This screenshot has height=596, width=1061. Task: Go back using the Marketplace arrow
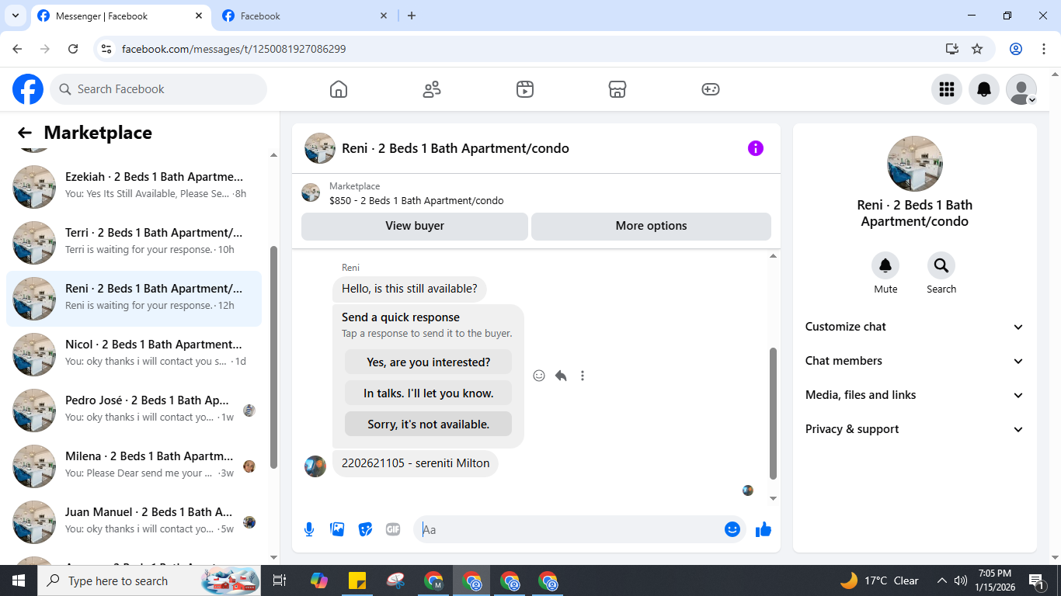pos(25,133)
